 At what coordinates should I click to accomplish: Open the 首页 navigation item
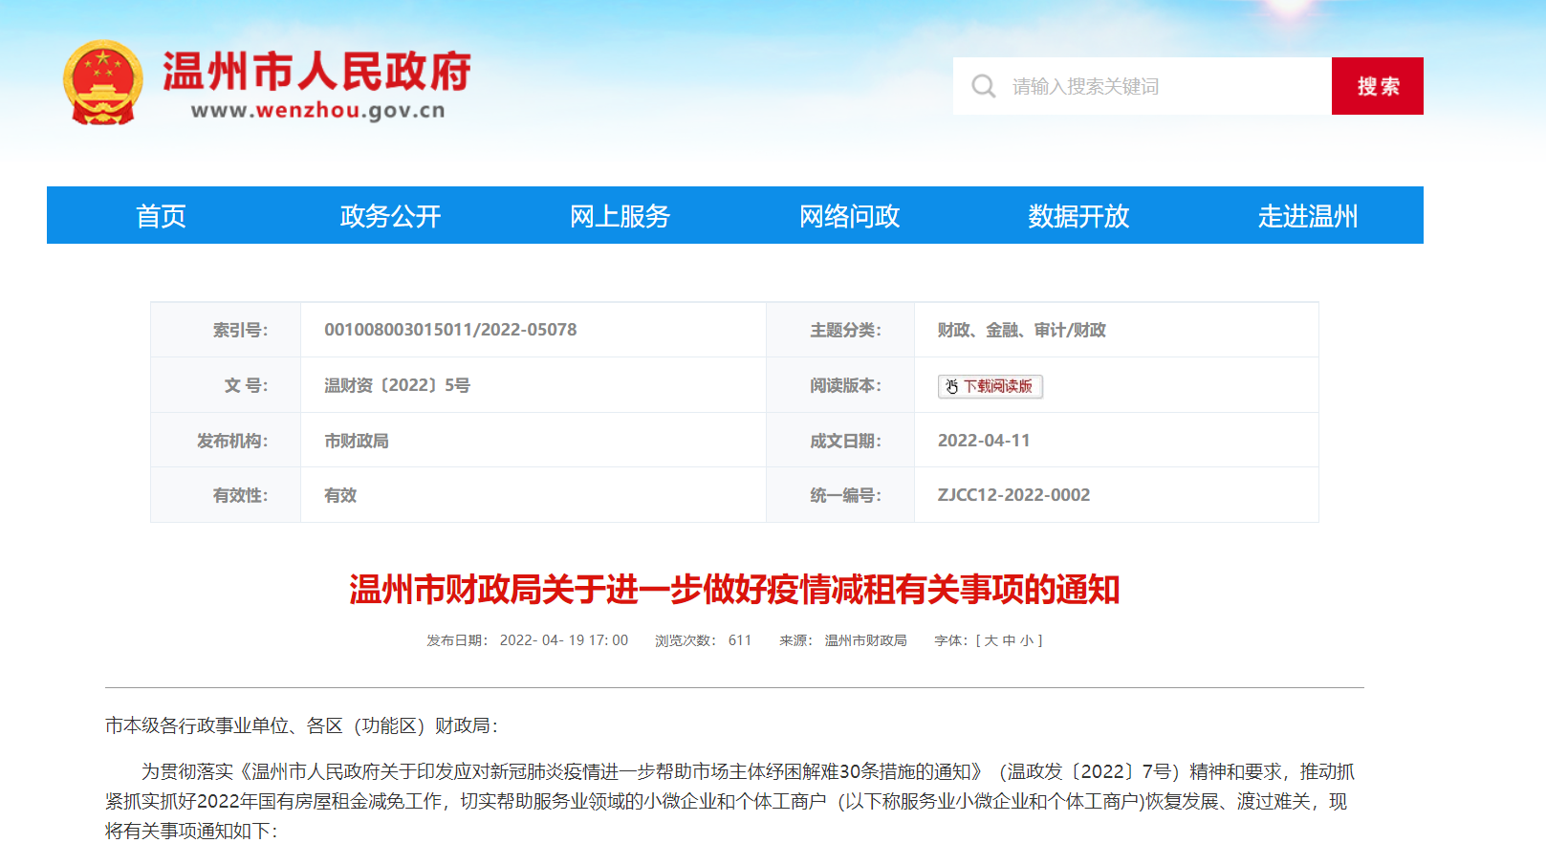coord(161,216)
